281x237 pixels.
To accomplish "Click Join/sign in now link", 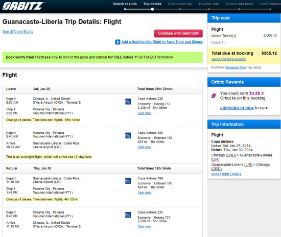I will pyautogui.click(x=237, y=108).
